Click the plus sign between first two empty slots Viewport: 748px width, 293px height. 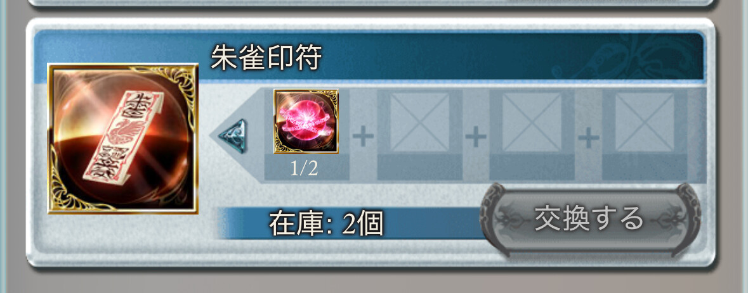tap(476, 137)
